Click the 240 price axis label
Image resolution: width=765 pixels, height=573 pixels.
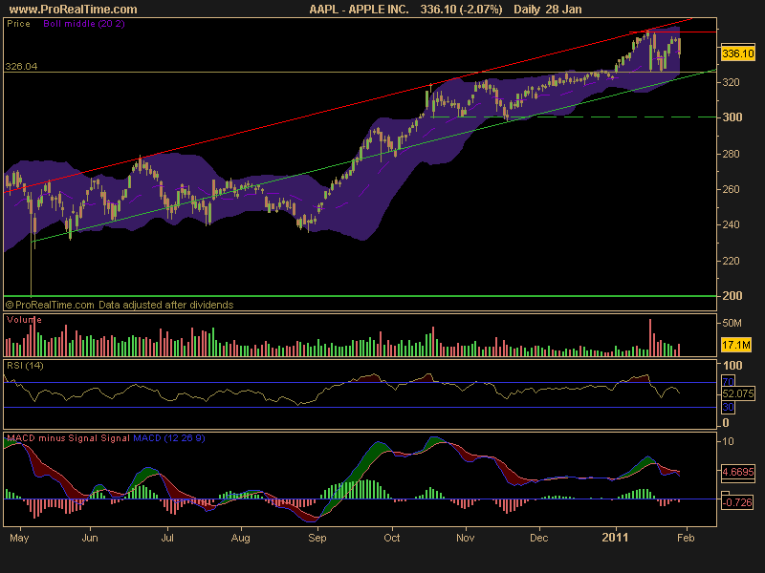(732, 225)
